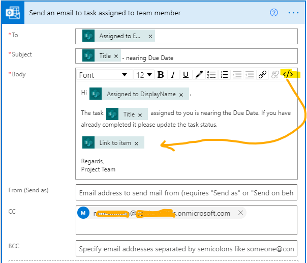This screenshot has width=307, height=263.
Task: Switch to code view with </> icon
Action: click(288, 74)
